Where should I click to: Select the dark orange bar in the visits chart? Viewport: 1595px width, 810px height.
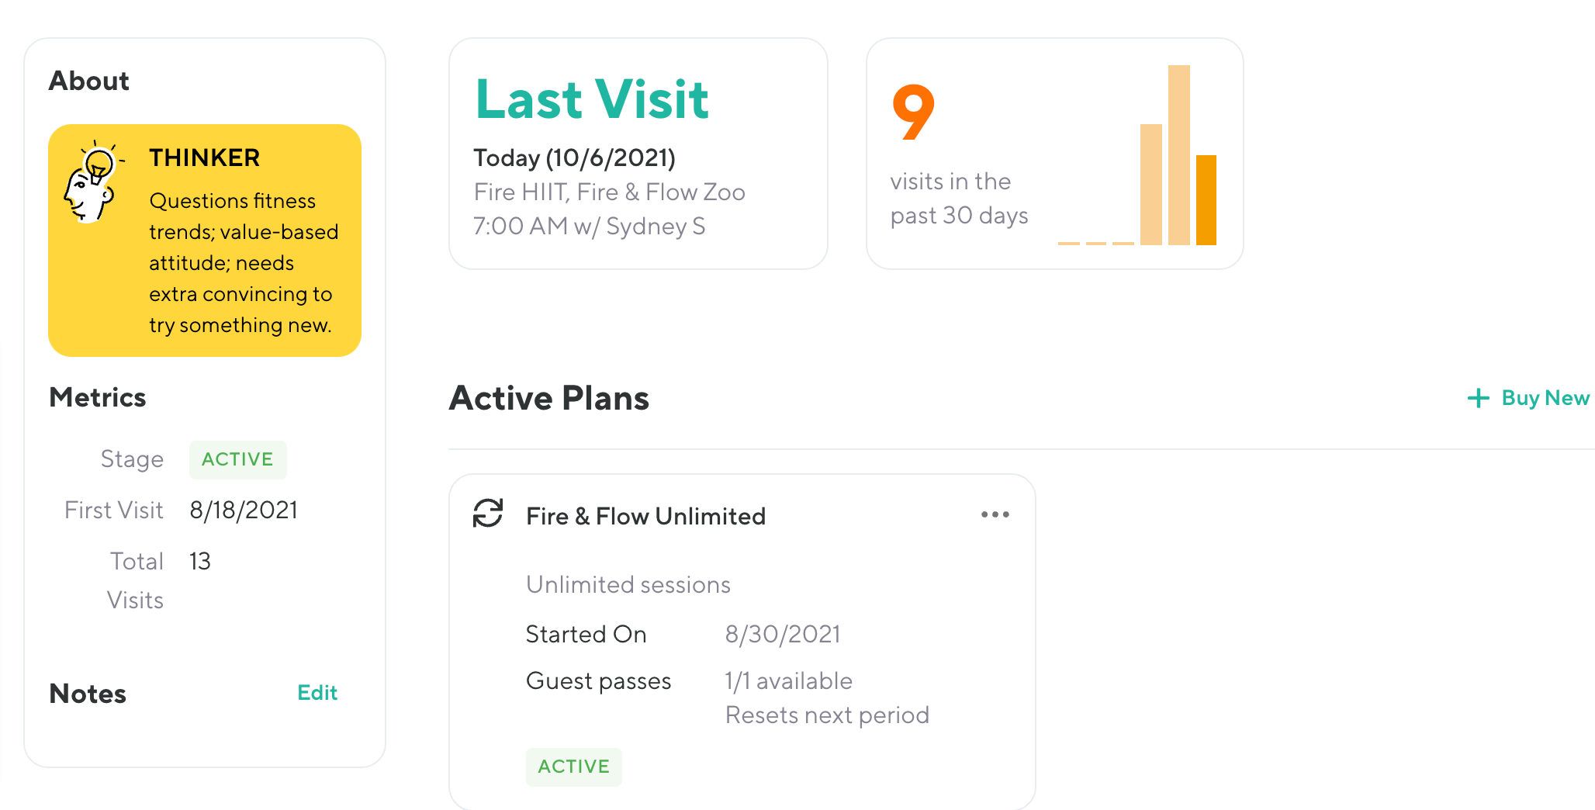tap(1206, 200)
